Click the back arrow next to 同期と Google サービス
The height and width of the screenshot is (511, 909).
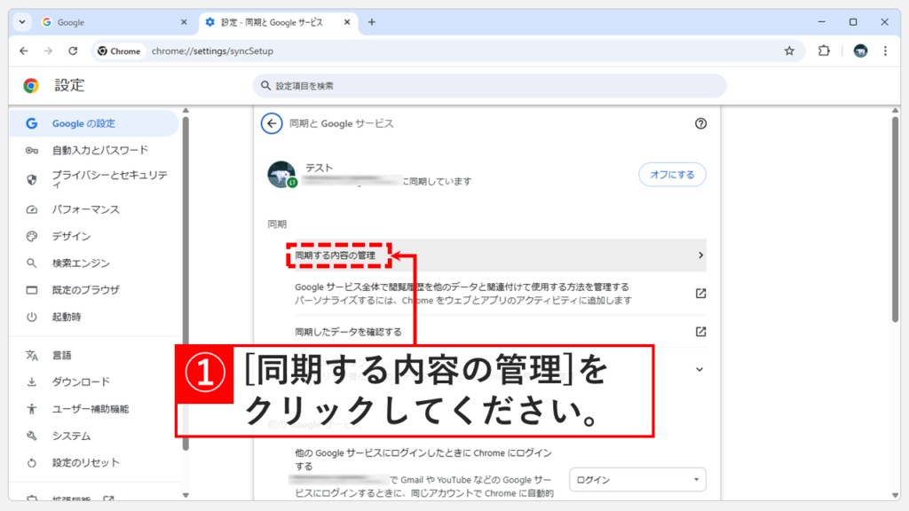[x=271, y=123]
